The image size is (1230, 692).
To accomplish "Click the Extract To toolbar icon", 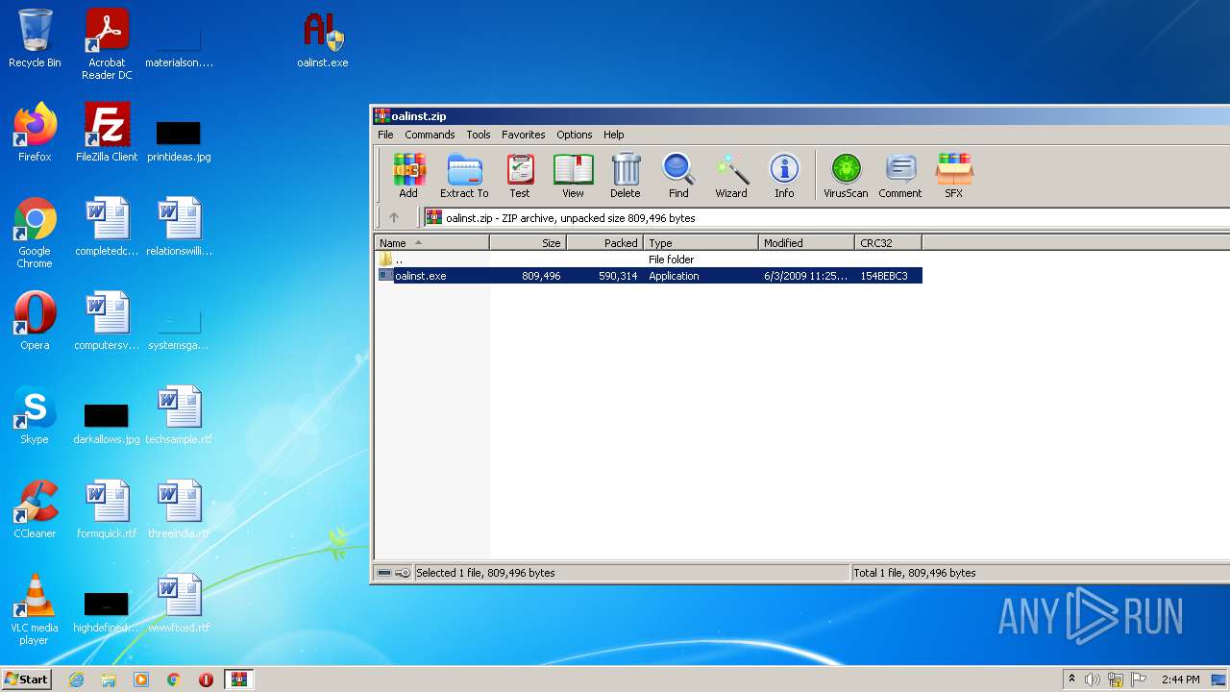I will [x=464, y=175].
